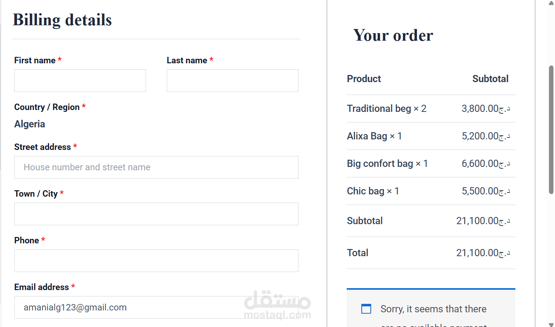Focus the First name field

[80, 81]
